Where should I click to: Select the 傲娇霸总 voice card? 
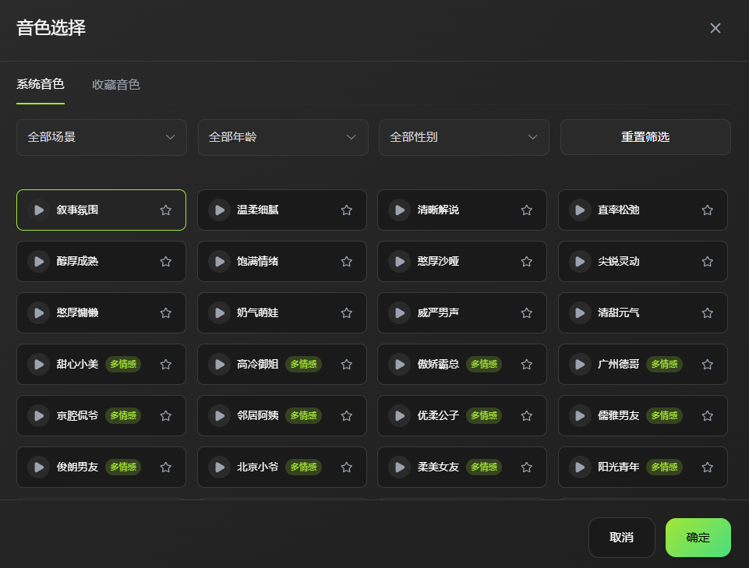pos(448,365)
